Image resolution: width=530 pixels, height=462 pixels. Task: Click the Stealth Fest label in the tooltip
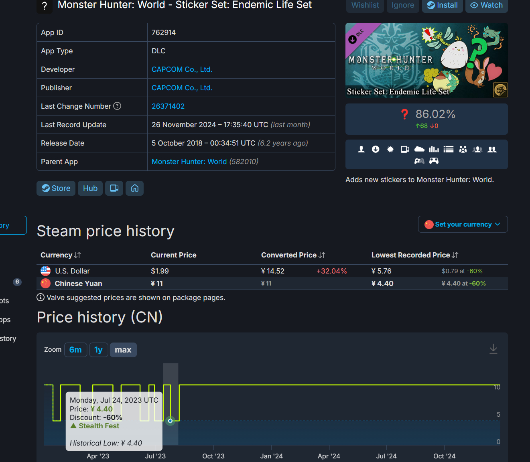[99, 426]
